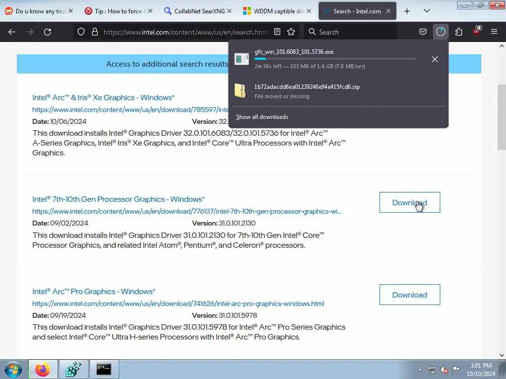Click the gfx_win download progress bar

pos(335,59)
